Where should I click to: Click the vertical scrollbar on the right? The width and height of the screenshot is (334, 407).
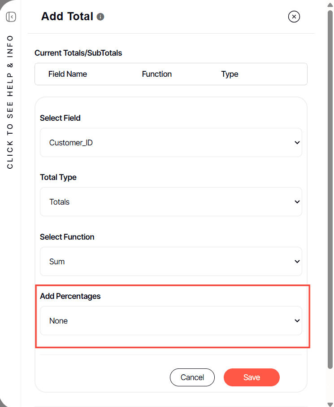tap(330, 202)
